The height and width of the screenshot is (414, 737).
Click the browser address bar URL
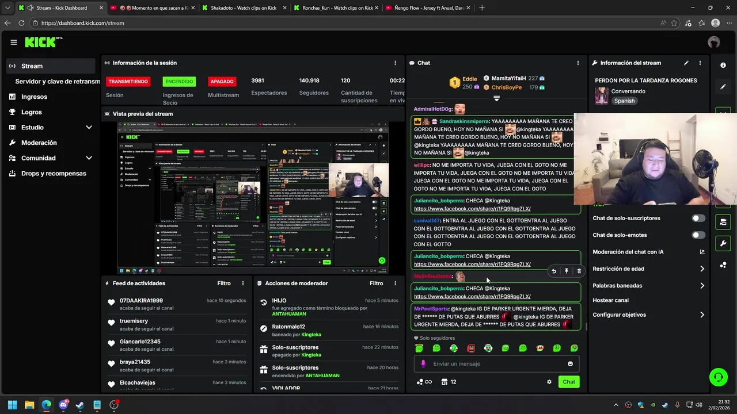(82, 23)
